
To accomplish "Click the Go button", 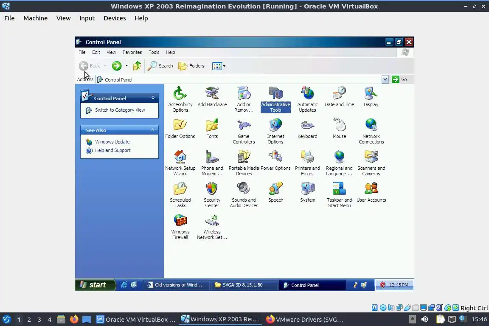I will (x=399, y=79).
